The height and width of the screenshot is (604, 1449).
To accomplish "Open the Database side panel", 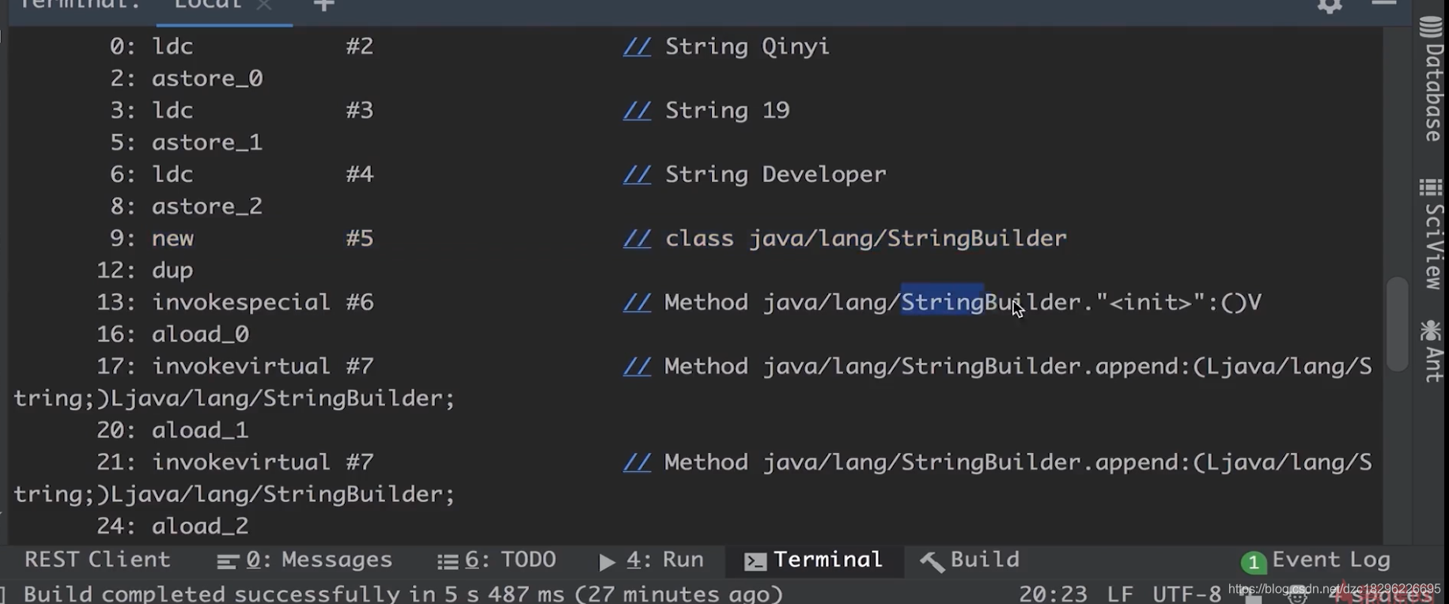I will coord(1433,79).
